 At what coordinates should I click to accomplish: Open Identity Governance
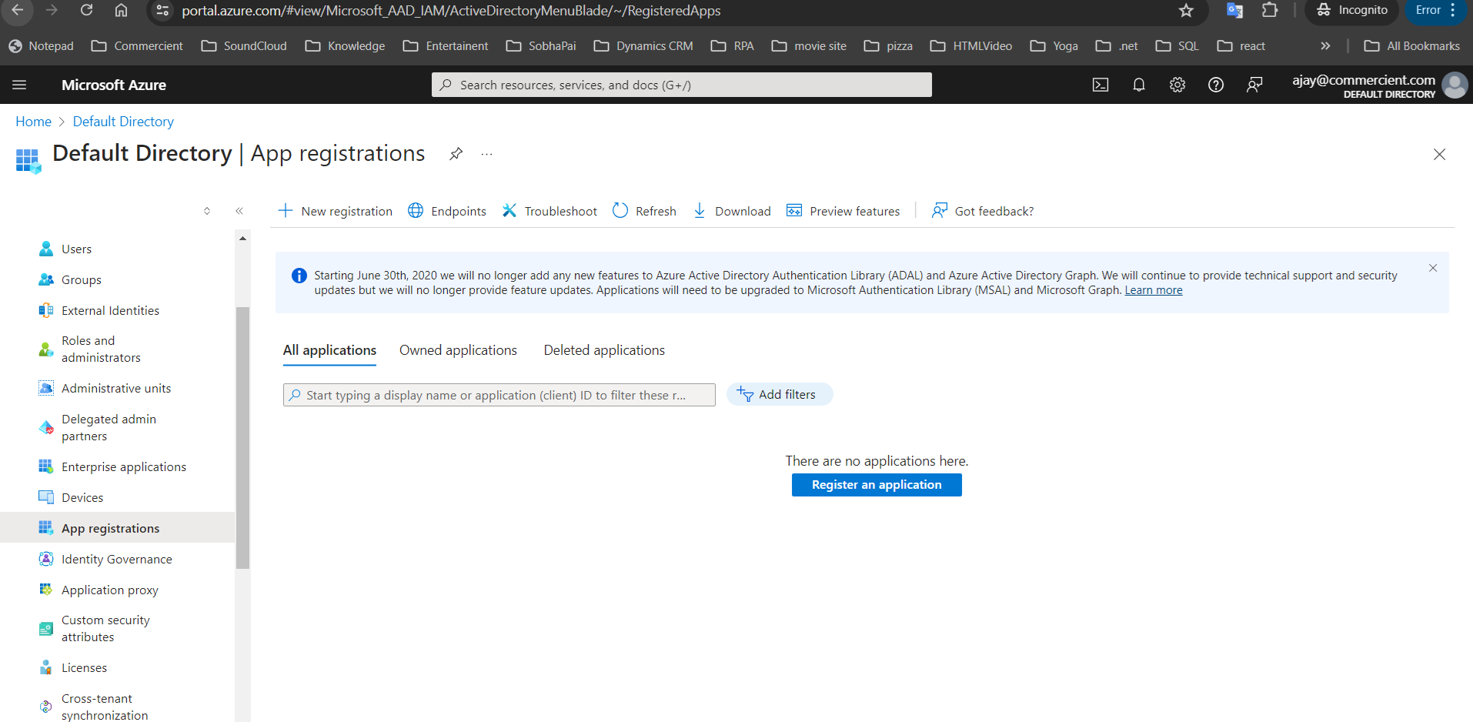click(x=117, y=560)
